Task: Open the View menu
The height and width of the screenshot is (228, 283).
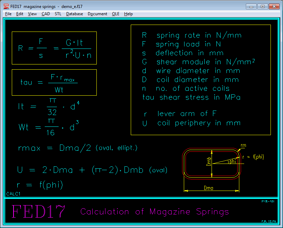Action: [x=32, y=14]
